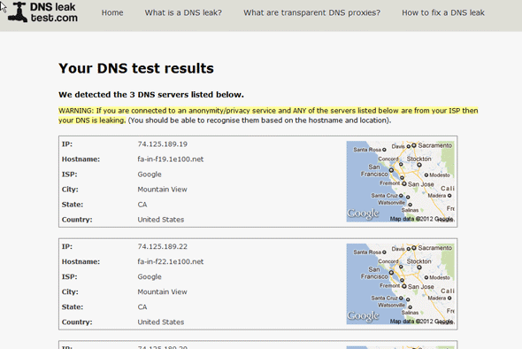Select IP address 74.125.189.19
The height and width of the screenshot is (349, 522).
click(163, 144)
